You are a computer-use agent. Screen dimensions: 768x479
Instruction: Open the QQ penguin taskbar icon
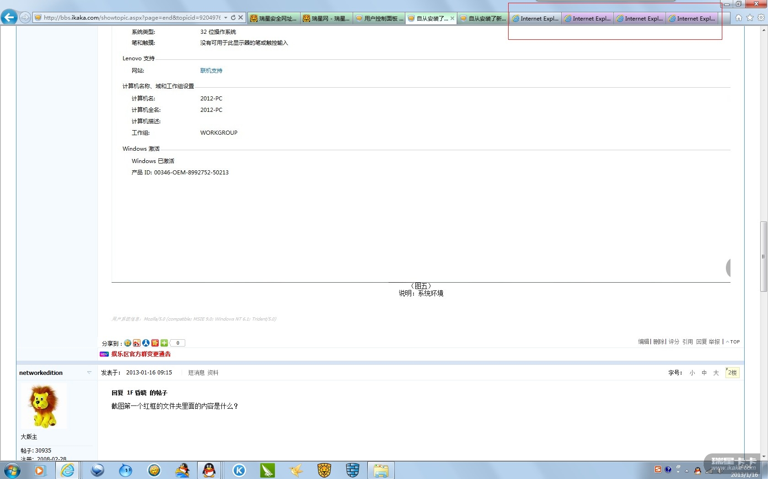point(209,470)
